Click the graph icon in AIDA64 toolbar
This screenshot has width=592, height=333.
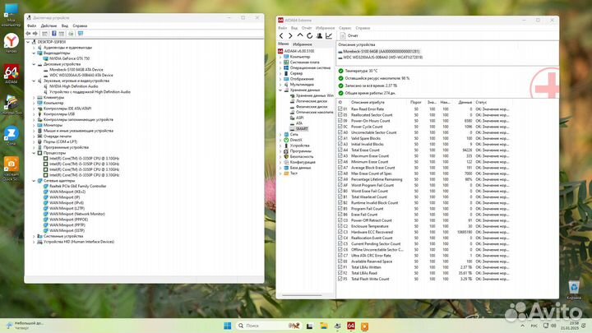[329, 35]
